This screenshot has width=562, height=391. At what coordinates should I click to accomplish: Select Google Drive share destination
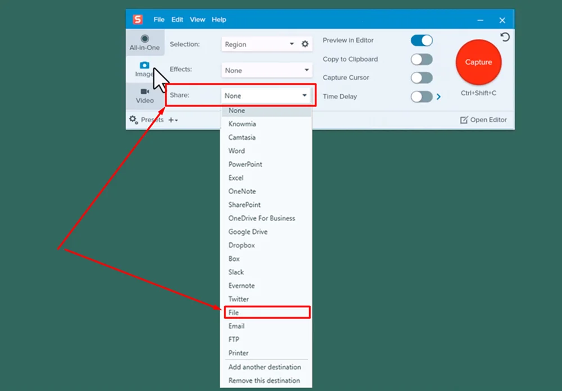(248, 232)
